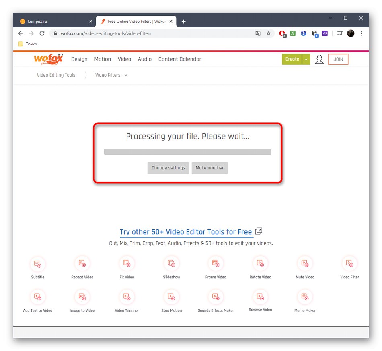Select the Mute Video tool icon
The image size is (382, 351).
click(x=305, y=263)
